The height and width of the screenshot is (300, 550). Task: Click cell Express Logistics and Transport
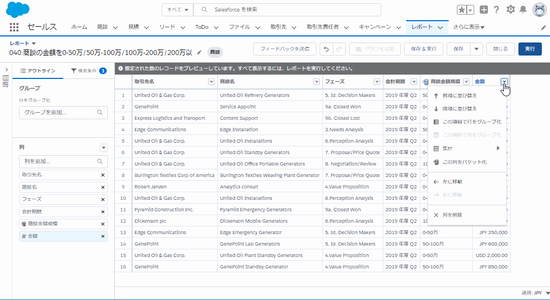pyautogui.click(x=174, y=118)
